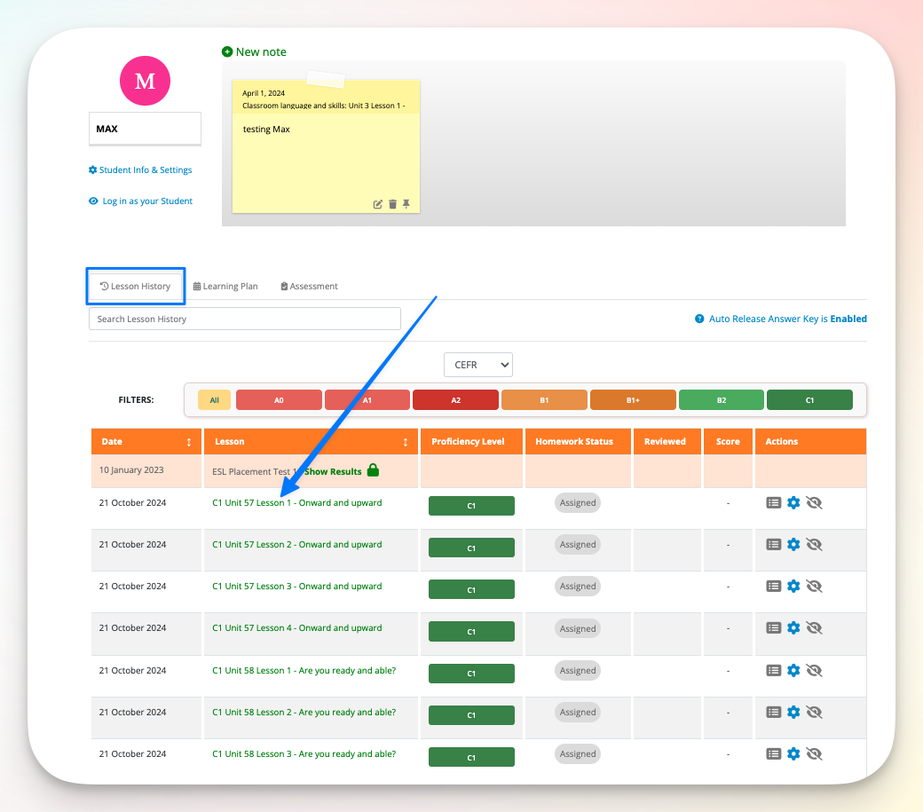View details icon for C1 Unit 58 Lesson 3

[x=773, y=753]
